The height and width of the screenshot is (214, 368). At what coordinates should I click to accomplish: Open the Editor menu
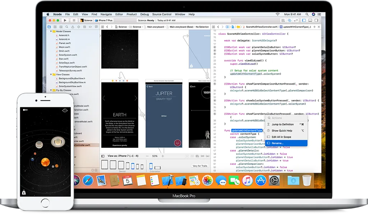click(x=119, y=14)
